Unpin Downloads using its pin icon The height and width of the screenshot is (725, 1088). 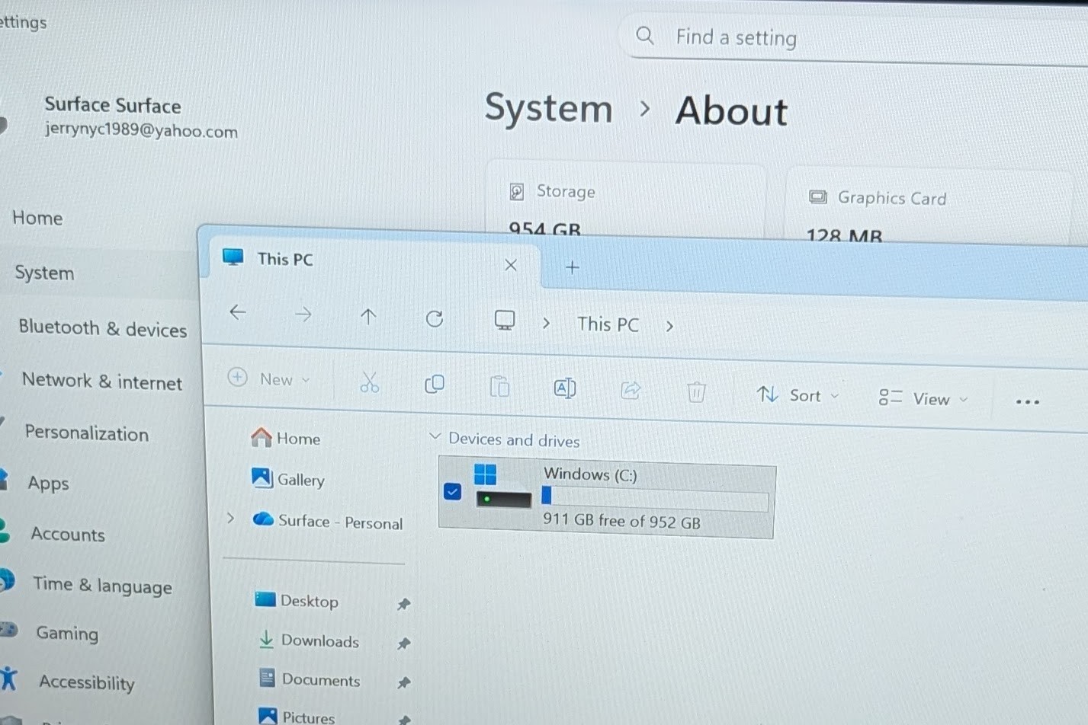(404, 644)
